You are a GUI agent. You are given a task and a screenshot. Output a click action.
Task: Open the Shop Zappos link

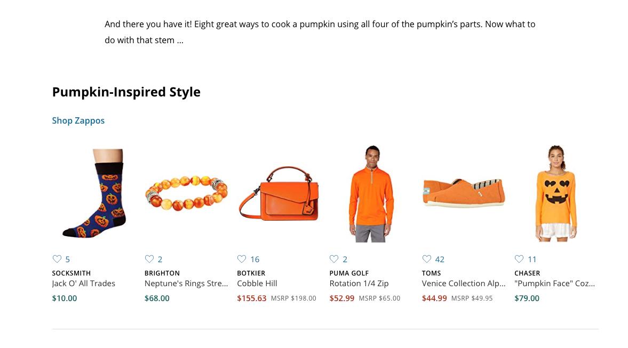tap(78, 120)
